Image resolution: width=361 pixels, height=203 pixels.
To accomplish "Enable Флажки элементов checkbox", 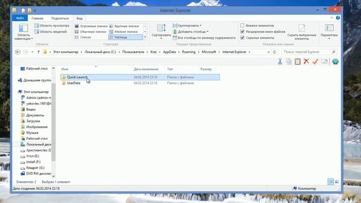I will (x=242, y=25).
